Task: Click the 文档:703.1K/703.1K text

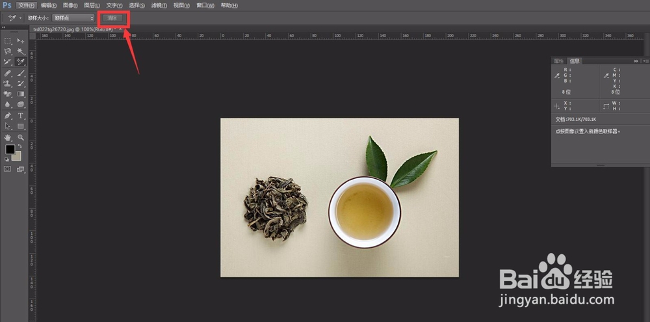Action: point(576,120)
